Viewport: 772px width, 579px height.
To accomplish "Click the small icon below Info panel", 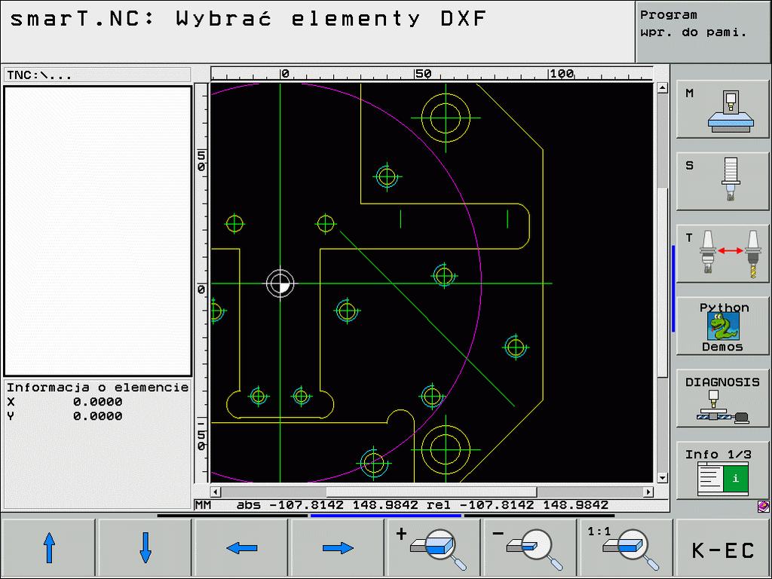I will coord(763,506).
